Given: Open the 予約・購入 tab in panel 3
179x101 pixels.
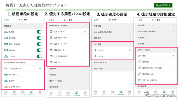Looking at the screenshot, I should point(104,93).
